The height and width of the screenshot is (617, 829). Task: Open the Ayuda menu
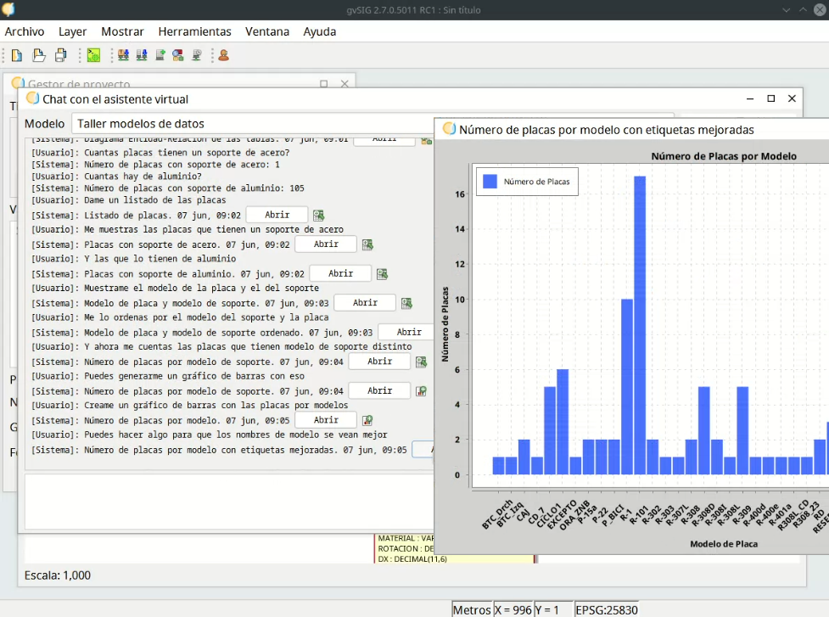320,31
